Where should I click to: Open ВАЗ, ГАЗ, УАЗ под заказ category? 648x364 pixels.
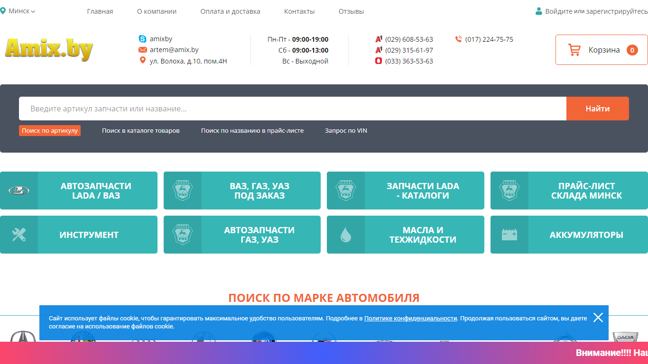coord(242,191)
